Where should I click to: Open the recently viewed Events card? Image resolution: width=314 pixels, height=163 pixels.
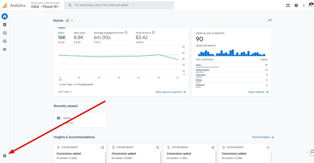[x=80, y=120]
